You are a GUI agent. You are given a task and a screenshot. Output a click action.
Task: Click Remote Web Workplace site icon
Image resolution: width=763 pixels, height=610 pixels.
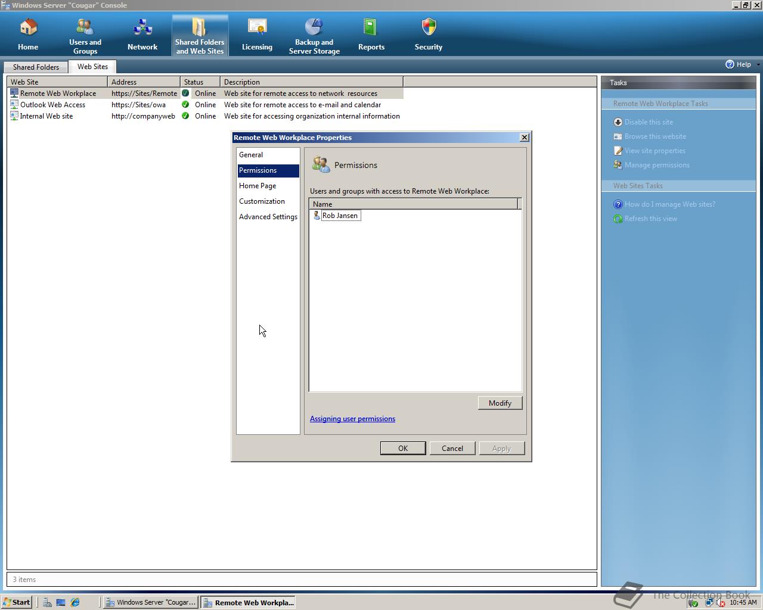(x=14, y=93)
